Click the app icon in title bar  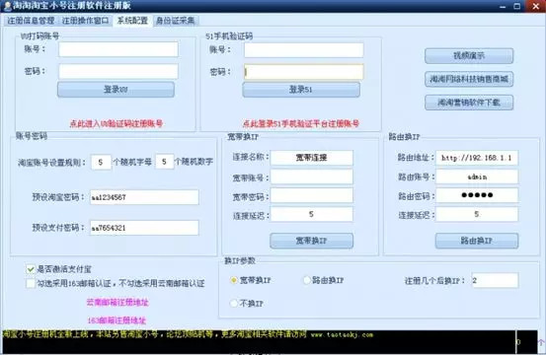[x=8, y=6]
